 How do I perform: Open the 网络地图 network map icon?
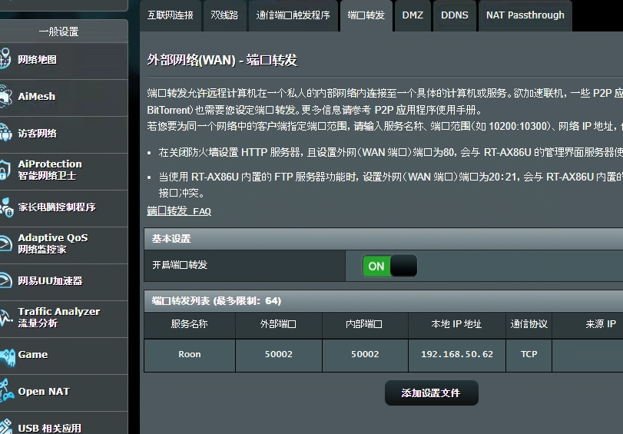[5, 59]
